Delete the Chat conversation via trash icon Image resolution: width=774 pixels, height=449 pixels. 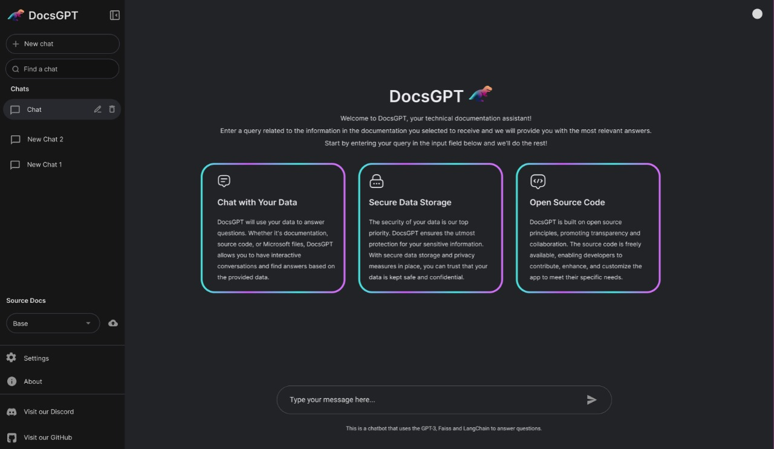pyautogui.click(x=111, y=109)
